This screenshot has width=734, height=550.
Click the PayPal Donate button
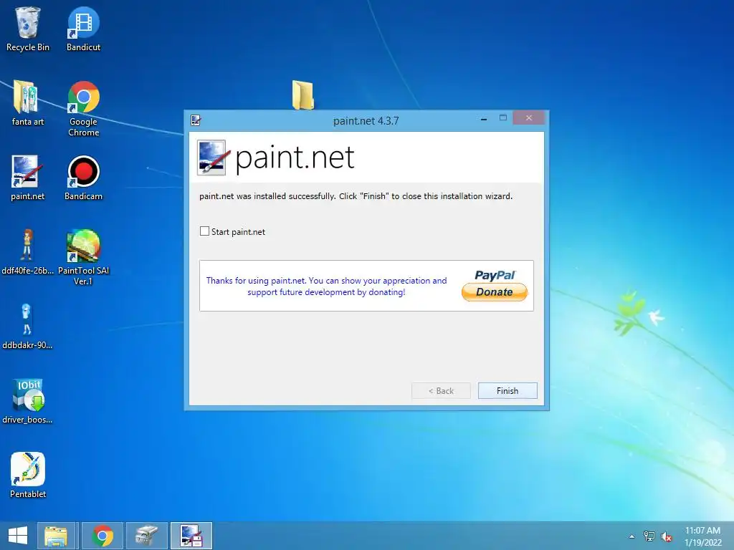pyautogui.click(x=495, y=292)
